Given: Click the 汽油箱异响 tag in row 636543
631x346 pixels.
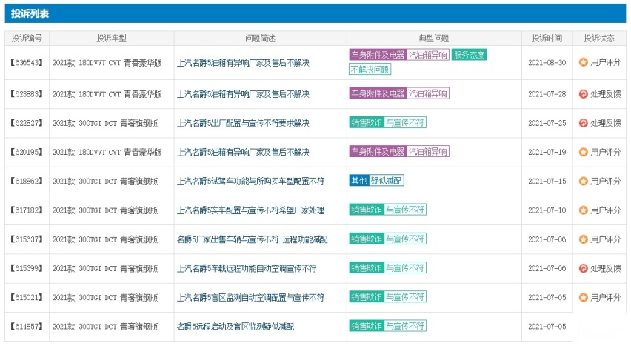Looking at the screenshot, I should coord(428,55).
